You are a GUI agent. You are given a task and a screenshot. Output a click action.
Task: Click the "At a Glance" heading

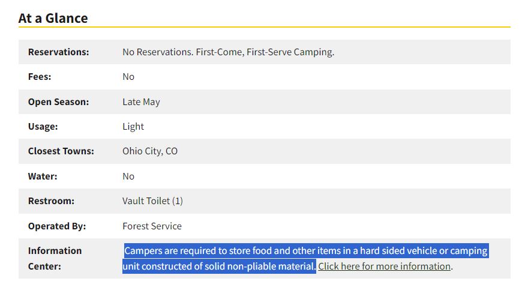click(53, 18)
